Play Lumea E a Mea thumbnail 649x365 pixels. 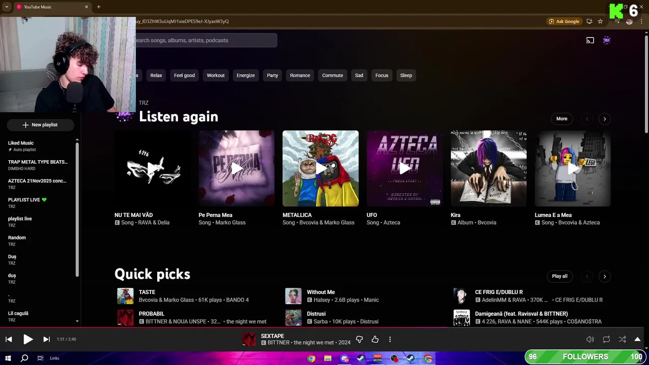pyautogui.click(x=572, y=168)
